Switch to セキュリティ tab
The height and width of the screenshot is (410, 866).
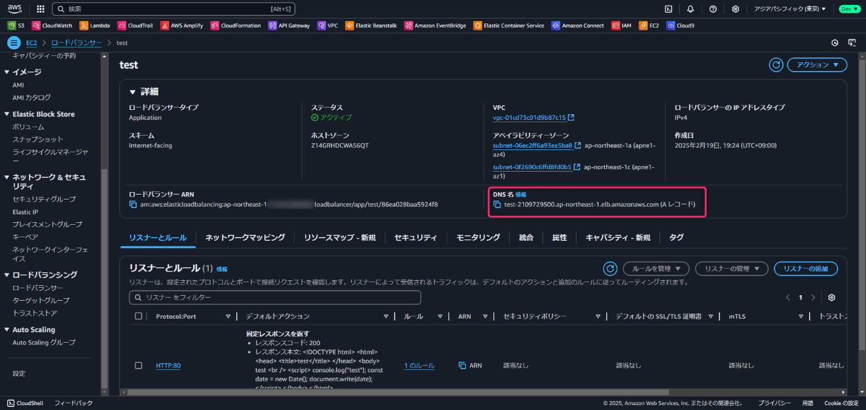(416, 237)
